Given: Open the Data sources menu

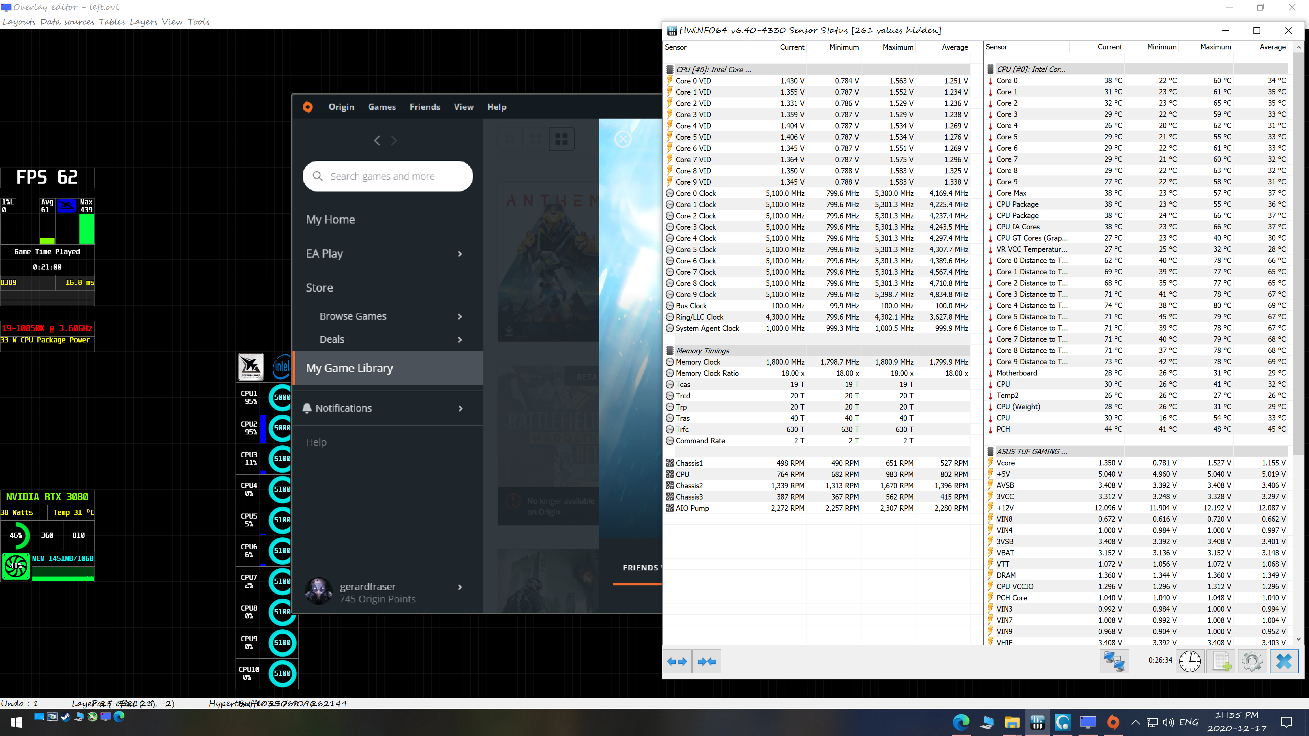Looking at the screenshot, I should [67, 22].
